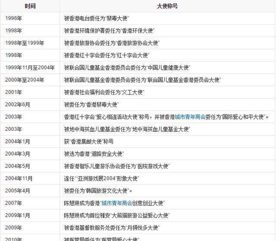Click the "1999年11月至2004年" date cell
The height and width of the screenshot is (241, 276).
(x=30, y=68)
